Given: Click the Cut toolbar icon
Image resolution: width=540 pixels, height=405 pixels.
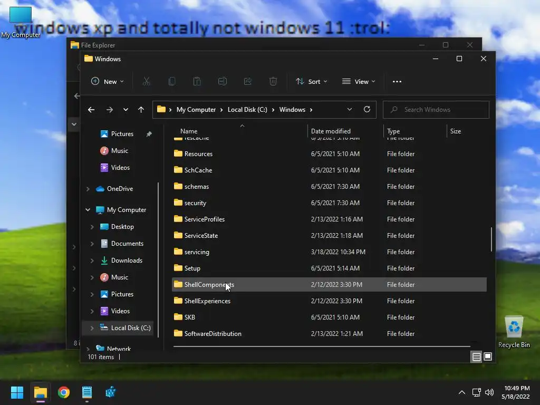Looking at the screenshot, I should click(147, 82).
